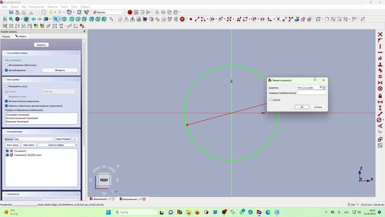The height and width of the screenshot is (217, 385).
Task: Open the expression editor icon in the Диаметр field
Action: click(x=321, y=87)
